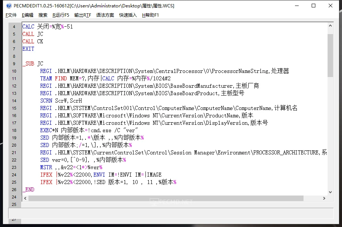
Task: Click the '_SUB JC' line
Action: tap(33, 64)
